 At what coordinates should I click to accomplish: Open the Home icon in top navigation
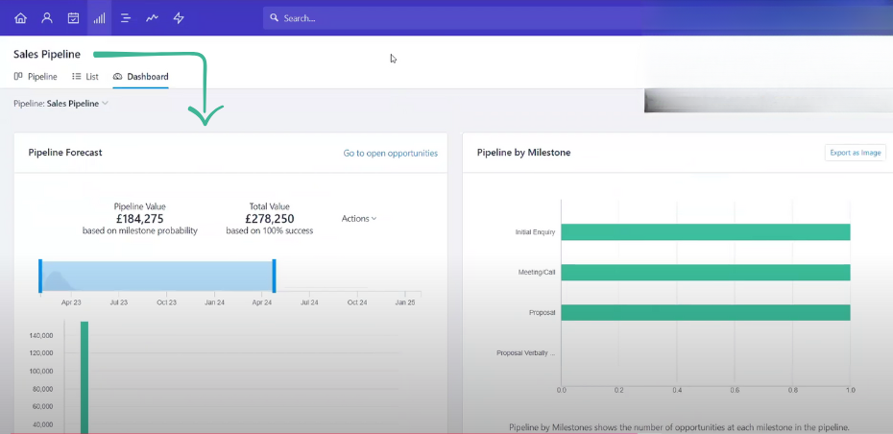pyautogui.click(x=20, y=17)
